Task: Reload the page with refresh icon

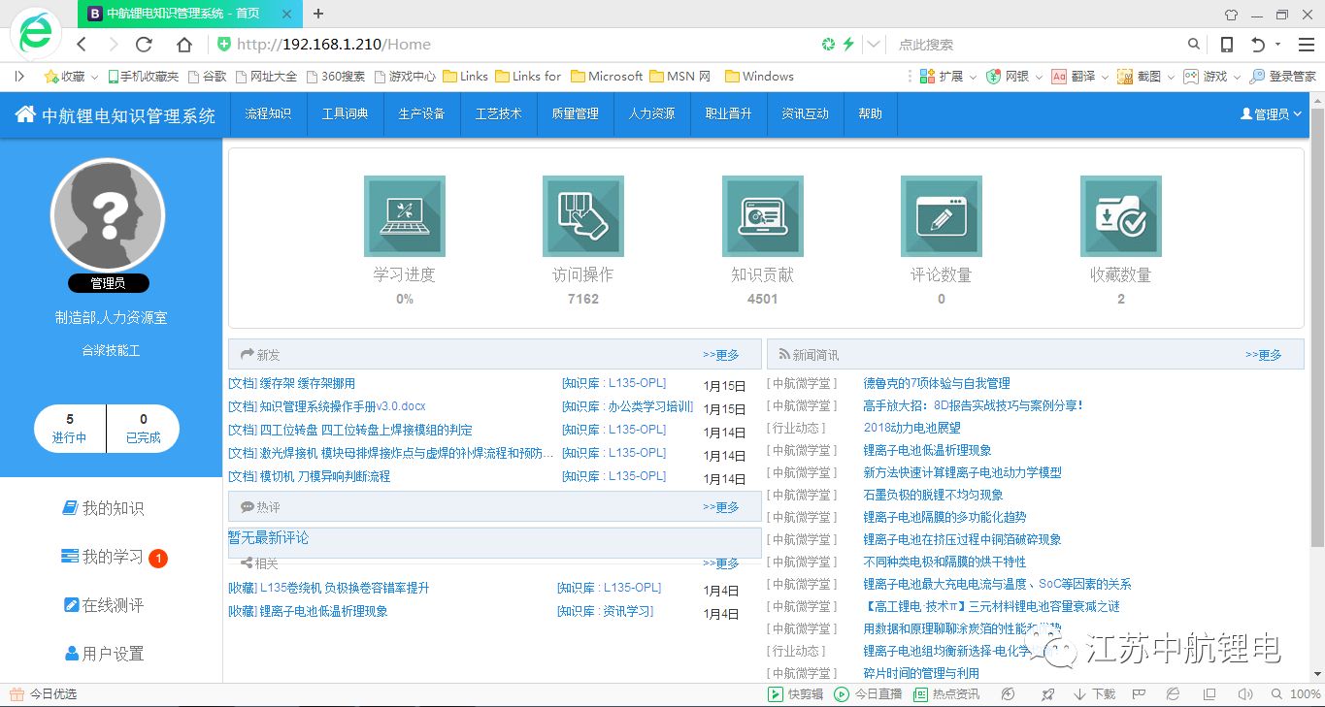Action: coord(144,45)
